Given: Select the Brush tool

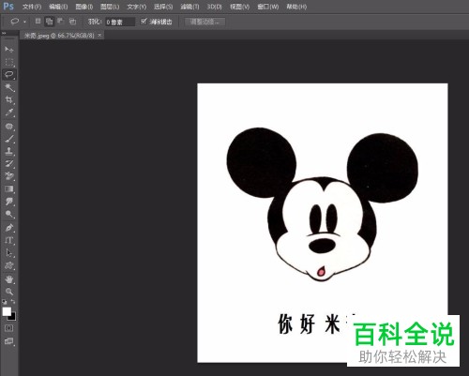Looking at the screenshot, I should tap(9, 139).
